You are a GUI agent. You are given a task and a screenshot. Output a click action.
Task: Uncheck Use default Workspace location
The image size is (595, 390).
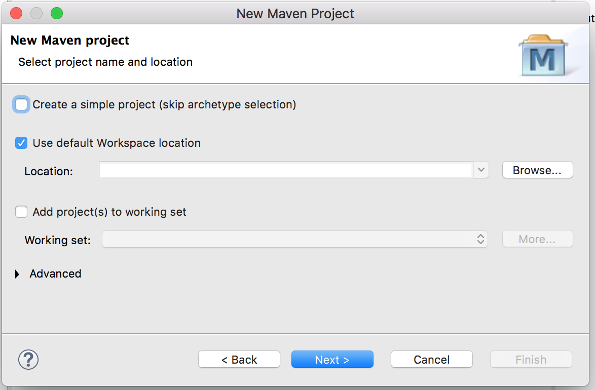(x=21, y=143)
